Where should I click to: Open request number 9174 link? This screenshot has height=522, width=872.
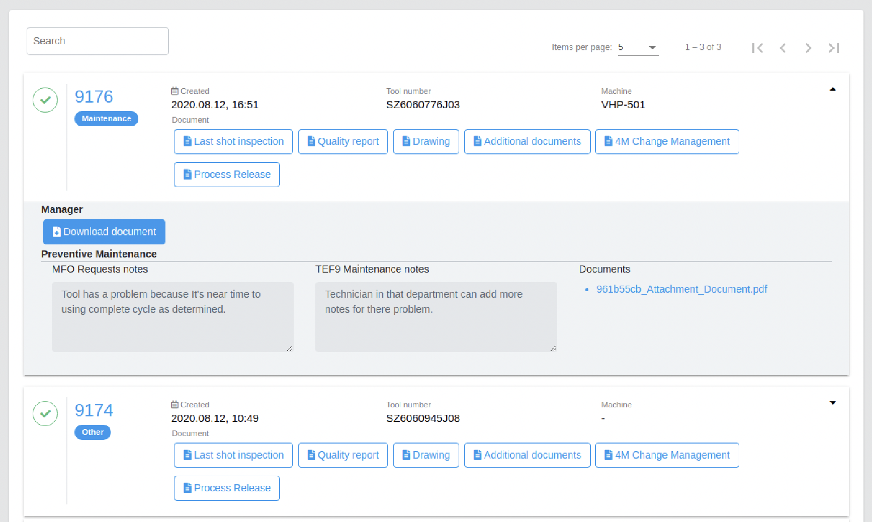tap(94, 410)
